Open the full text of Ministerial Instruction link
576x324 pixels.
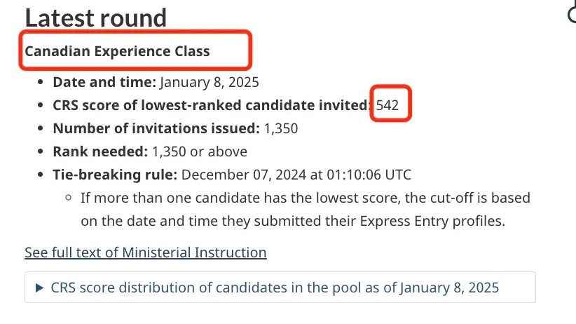tap(145, 252)
